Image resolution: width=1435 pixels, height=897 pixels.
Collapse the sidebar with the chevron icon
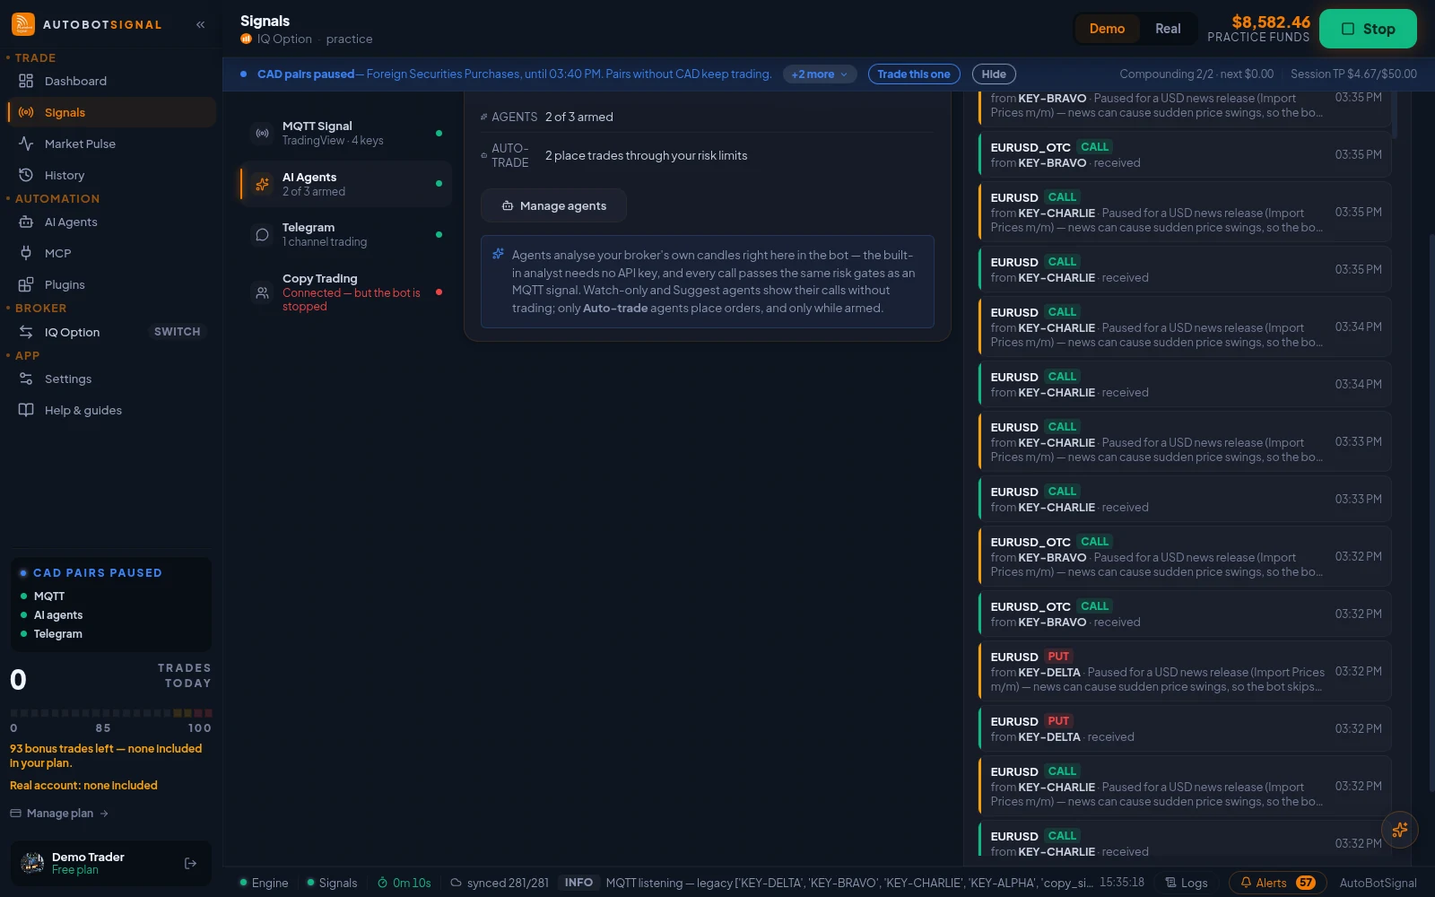click(x=200, y=24)
